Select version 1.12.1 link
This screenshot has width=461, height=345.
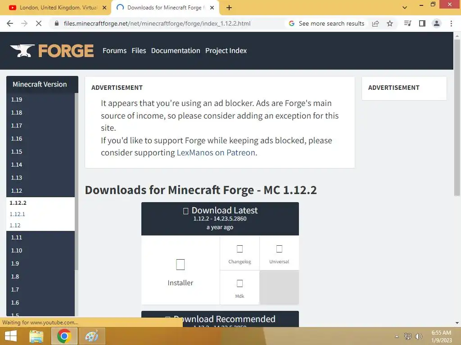pos(18,214)
